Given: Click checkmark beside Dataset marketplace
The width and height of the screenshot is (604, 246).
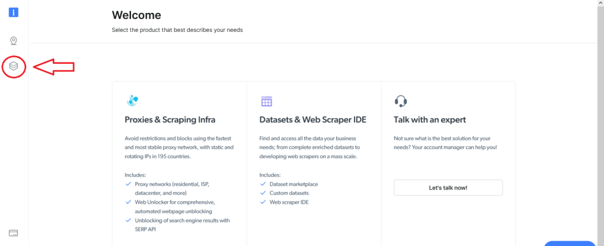Looking at the screenshot, I should pos(263,184).
